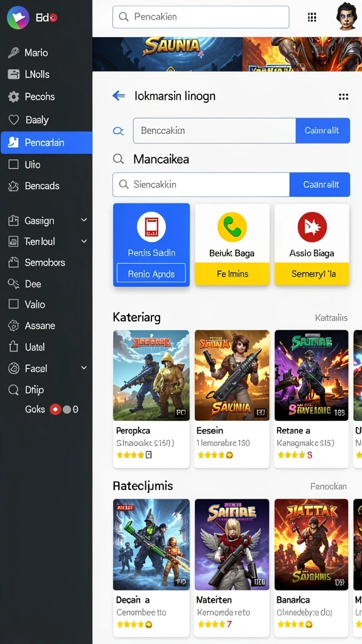This screenshot has height=644, width=362.
Task: Click the Peropkca star rating
Action: (x=134, y=455)
